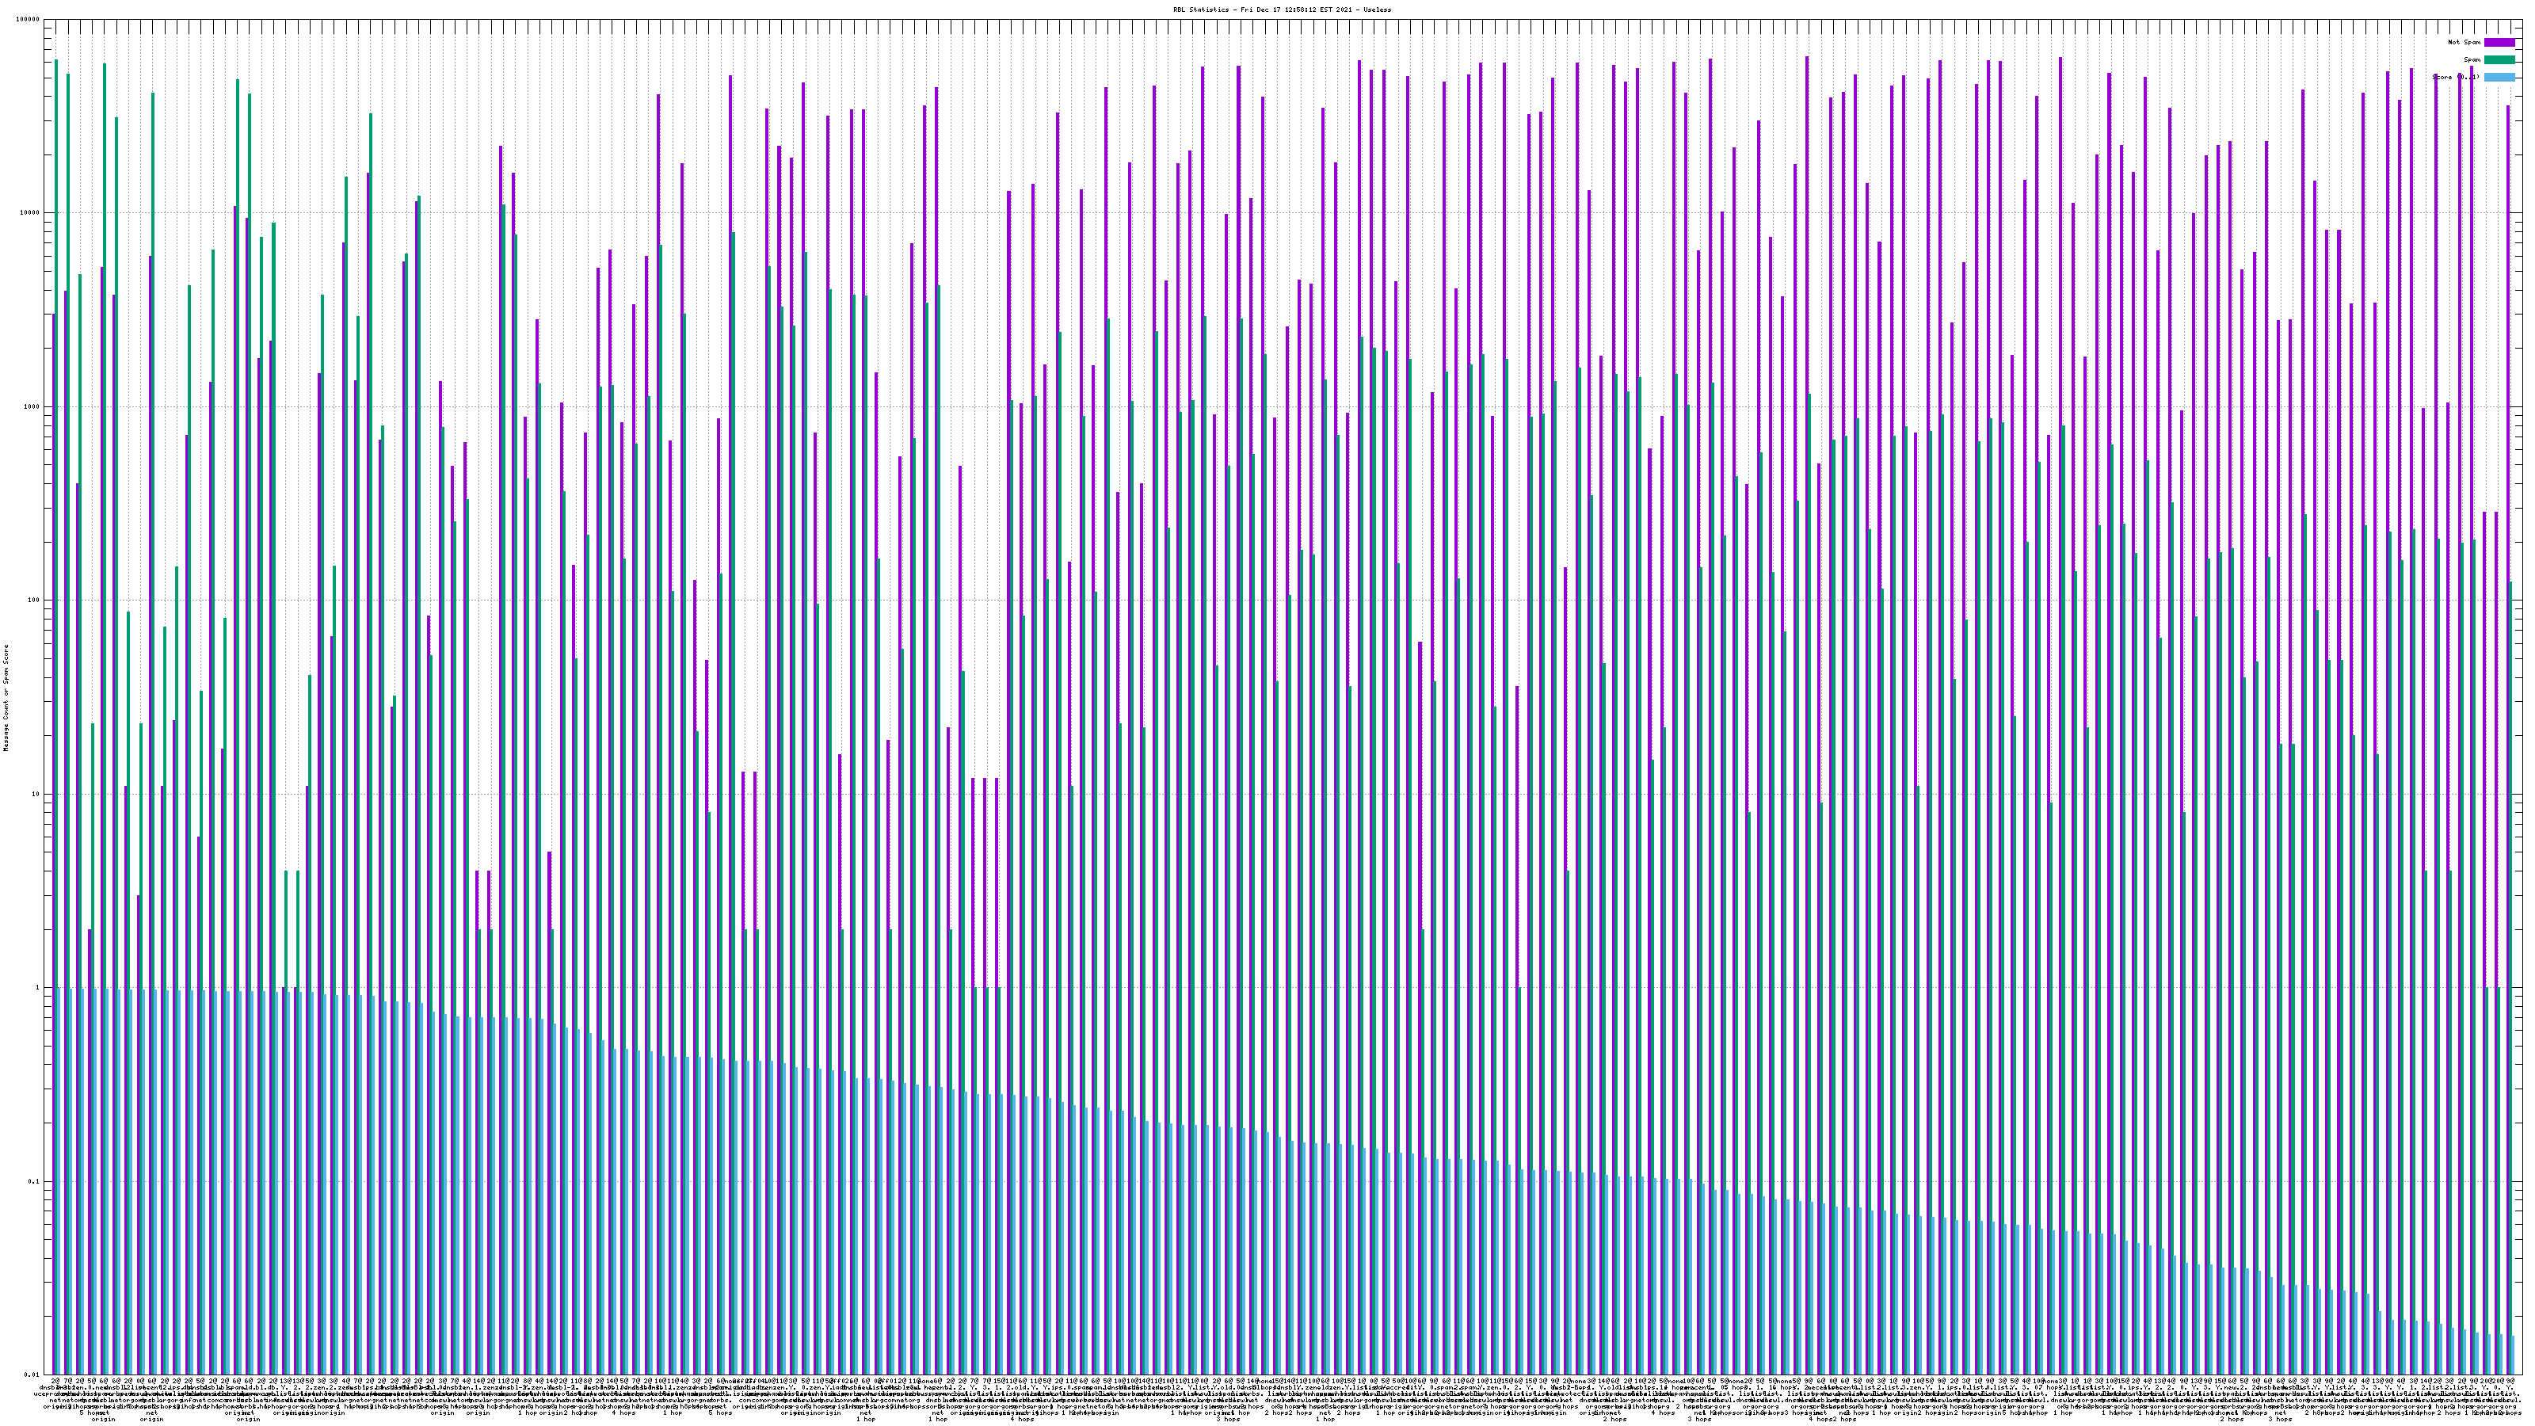The width and height of the screenshot is (2535, 1426).
Task: Click the green Spam legend swatch
Action: (2499, 60)
